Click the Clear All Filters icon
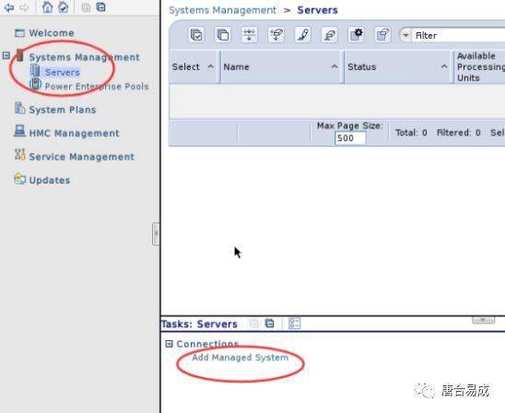Screen dimensions: 505x413 [330, 35]
